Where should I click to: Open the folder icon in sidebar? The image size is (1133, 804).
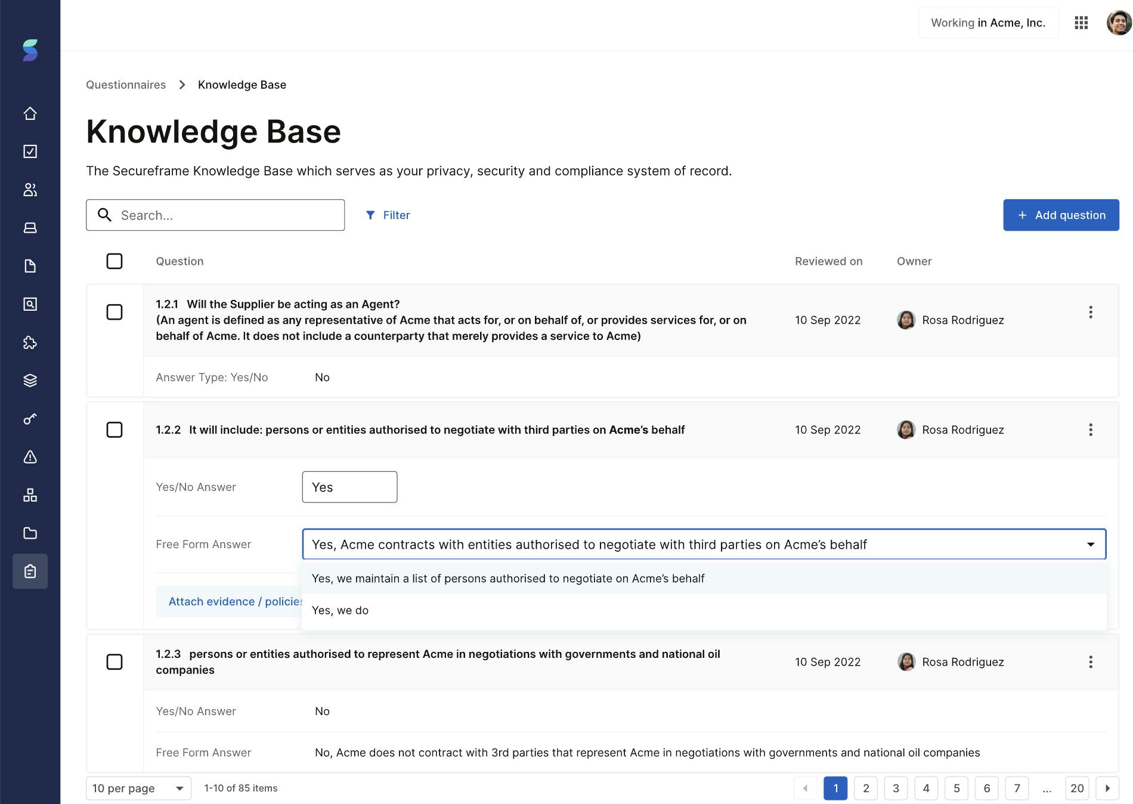30,533
